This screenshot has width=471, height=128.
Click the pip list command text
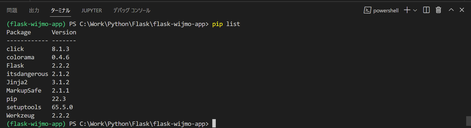click(226, 24)
